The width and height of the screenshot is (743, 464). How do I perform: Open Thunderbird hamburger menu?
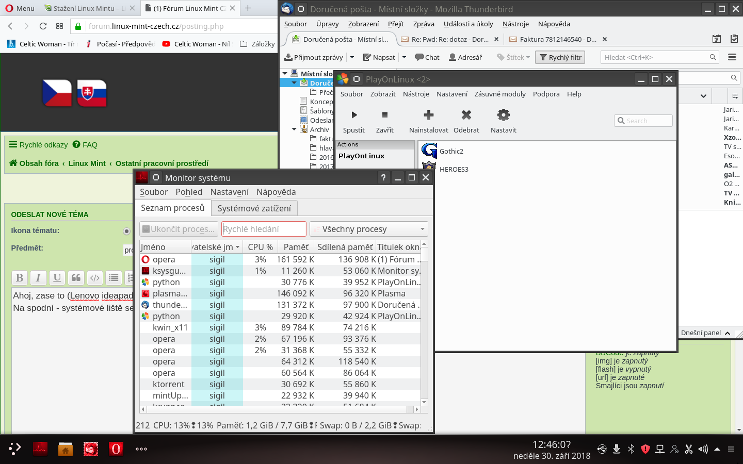pyautogui.click(x=732, y=57)
